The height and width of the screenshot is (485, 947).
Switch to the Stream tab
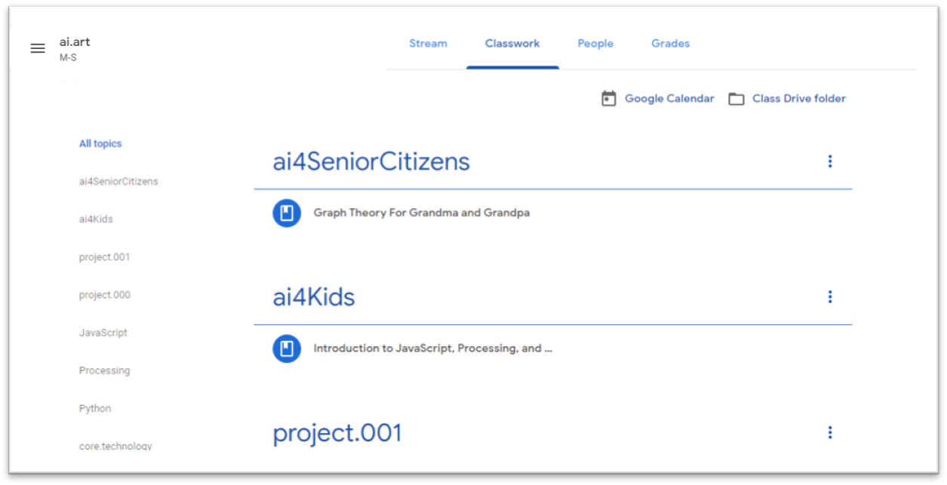pos(428,43)
